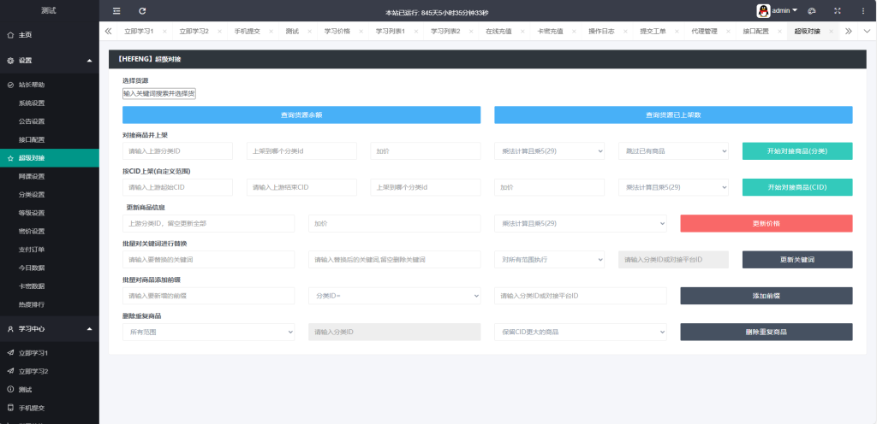877x424 pixels.
Task: Click the QQ penguin avatar icon
Action: tap(762, 11)
